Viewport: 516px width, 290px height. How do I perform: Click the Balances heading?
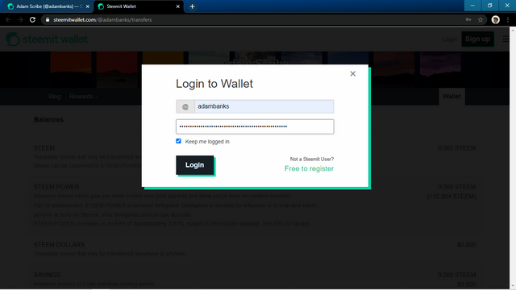click(48, 120)
